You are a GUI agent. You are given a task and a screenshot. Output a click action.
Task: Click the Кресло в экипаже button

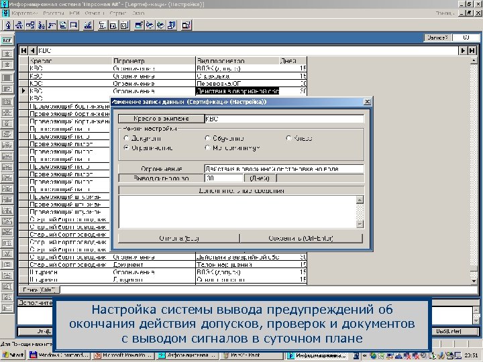coord(161,119)
